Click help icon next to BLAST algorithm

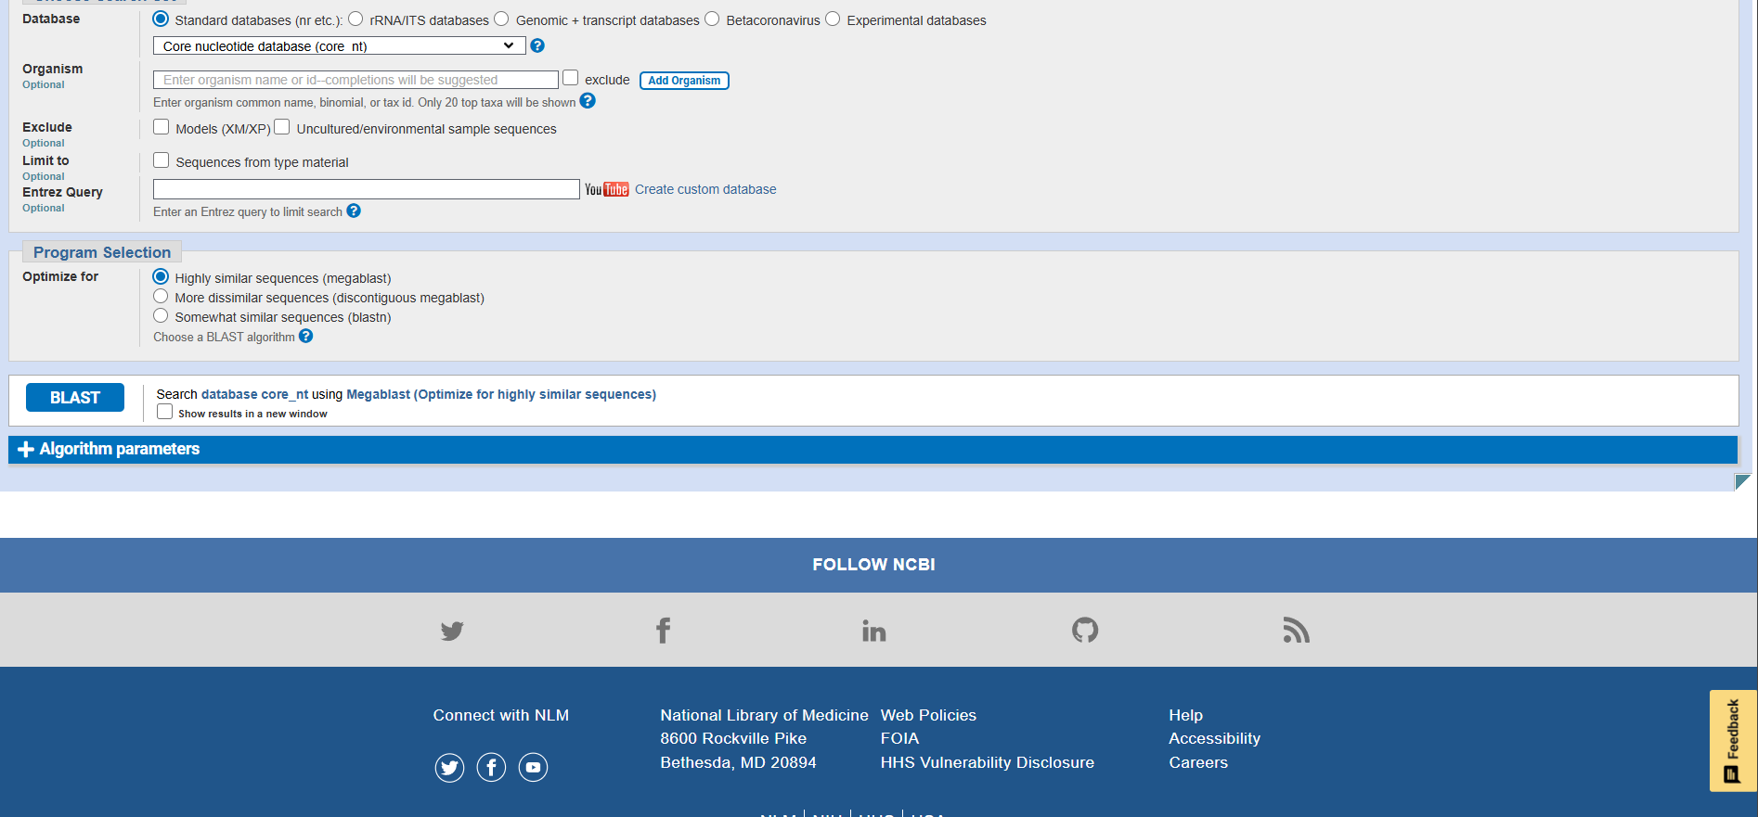tap(306, 337)
